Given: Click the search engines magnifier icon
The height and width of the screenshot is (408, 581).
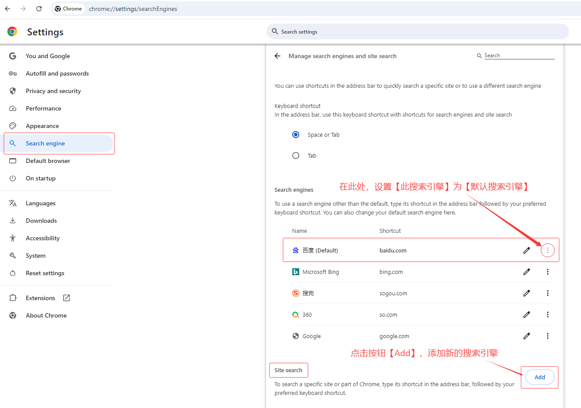Looking at the screenshot, I should click(x=479, y=55).
